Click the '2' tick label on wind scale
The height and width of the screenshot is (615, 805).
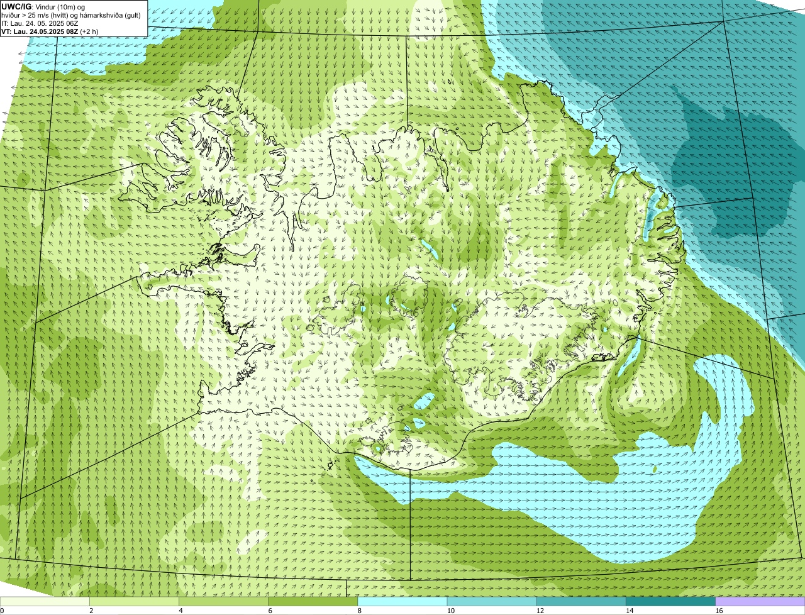[91, 611]
